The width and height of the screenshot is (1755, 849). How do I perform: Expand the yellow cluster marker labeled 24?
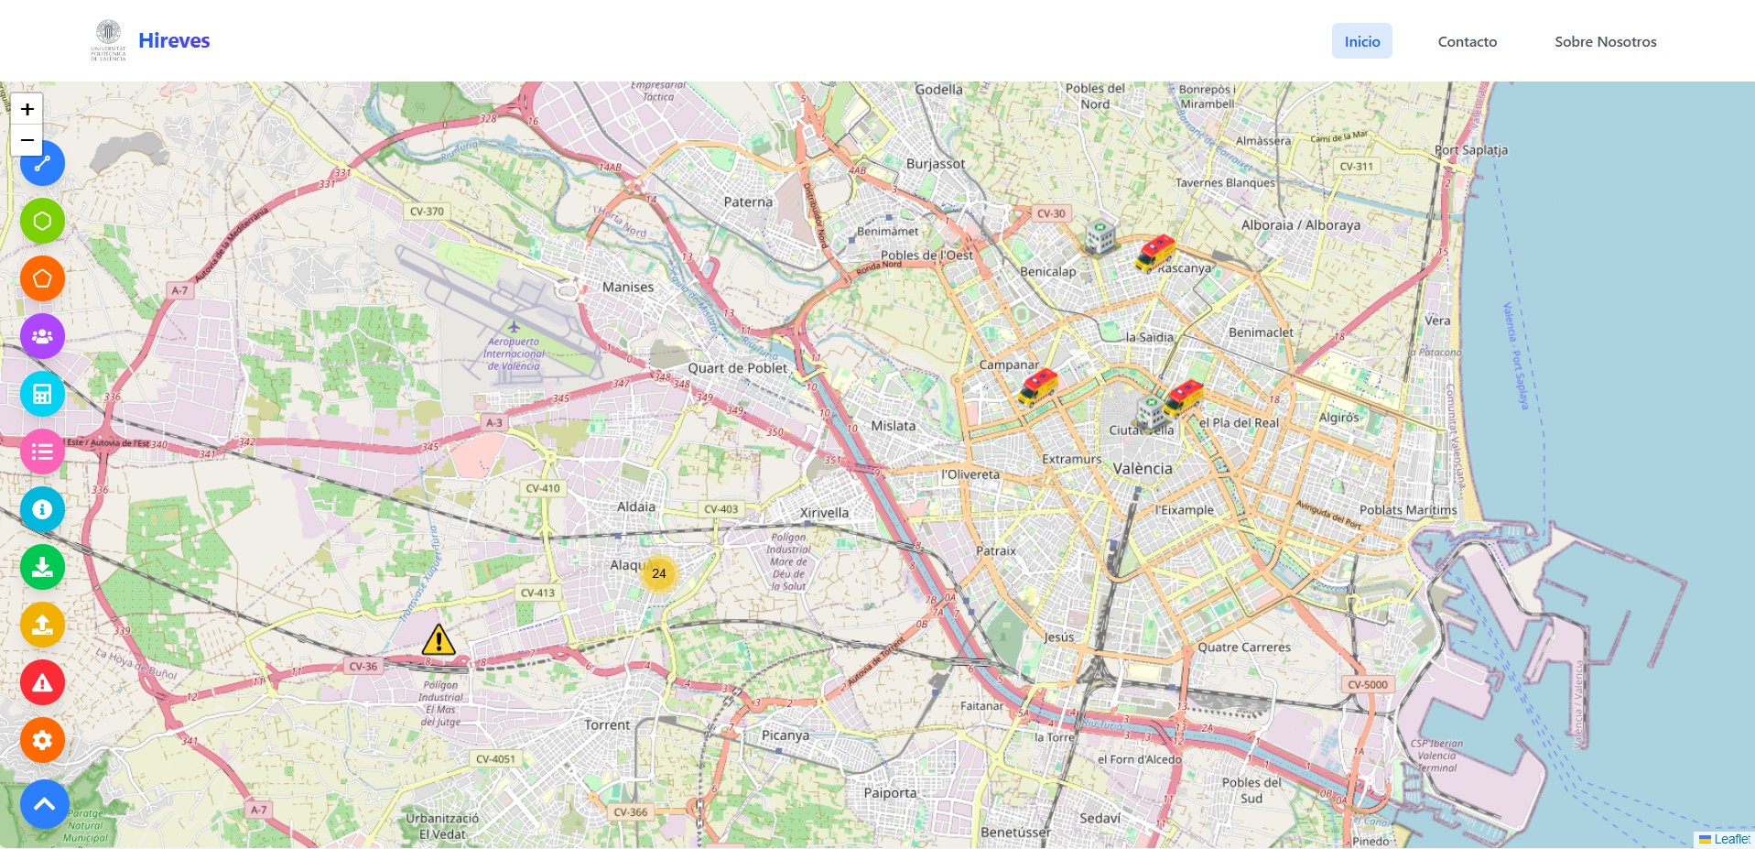click(658, 573)
